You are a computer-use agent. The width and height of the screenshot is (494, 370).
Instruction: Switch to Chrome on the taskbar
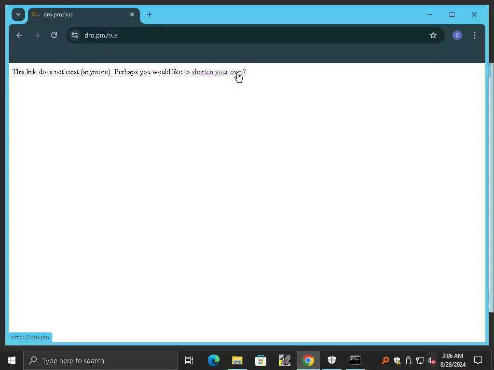pyautogui.click(x=308, y=360)
